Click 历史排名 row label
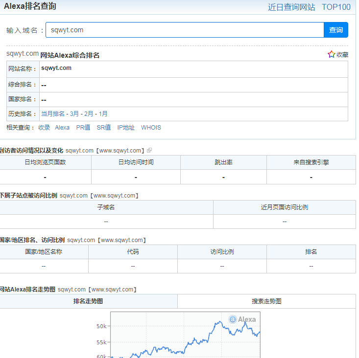359x358 pixels. [x=23, y=114]
